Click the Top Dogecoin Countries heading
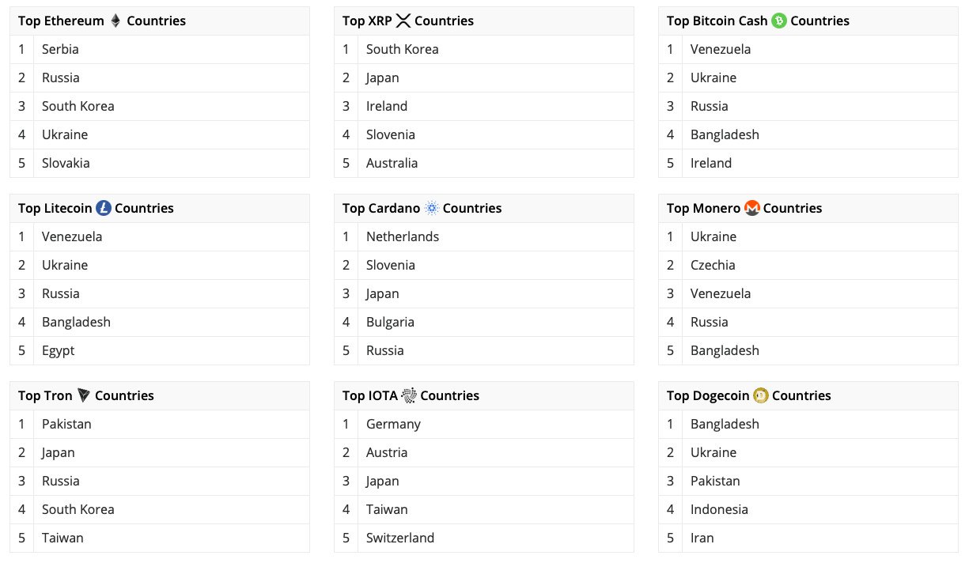The image size is (969, 563). click(x=749, y=395)
